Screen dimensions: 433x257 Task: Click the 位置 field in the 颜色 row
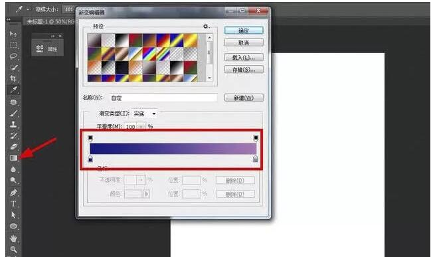191,194
